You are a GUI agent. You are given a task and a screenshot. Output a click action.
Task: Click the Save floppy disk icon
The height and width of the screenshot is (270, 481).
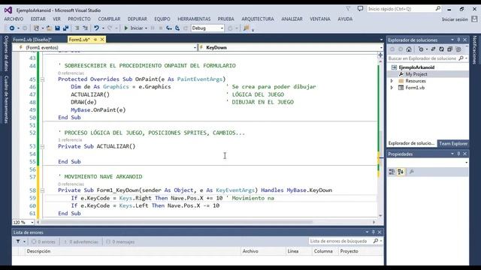[x=57, y=28]
